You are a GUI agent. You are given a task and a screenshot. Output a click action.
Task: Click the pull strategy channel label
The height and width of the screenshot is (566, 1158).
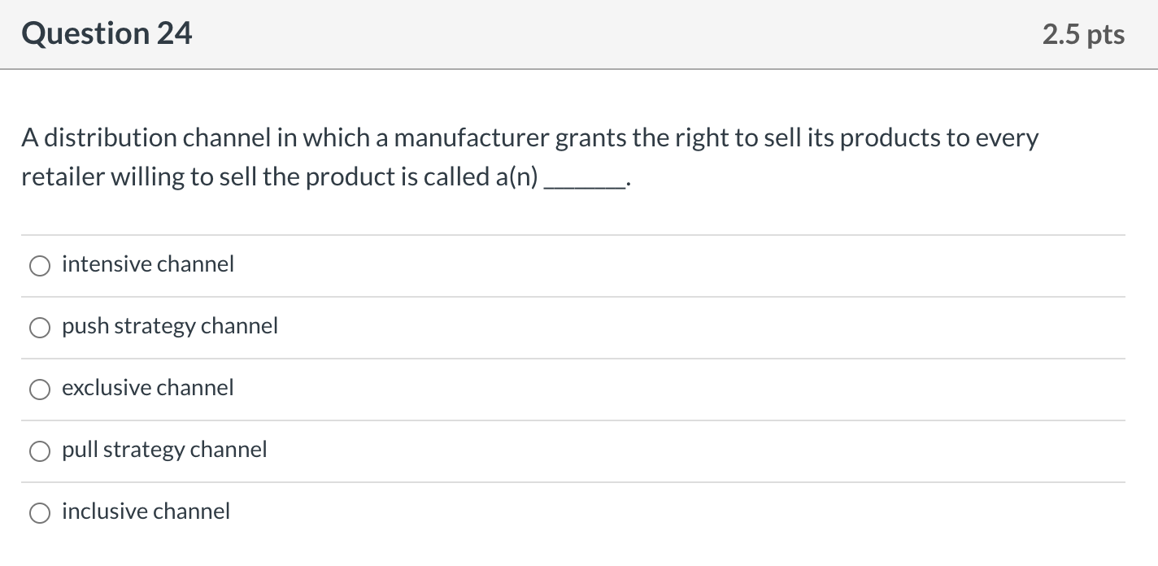tap(164, 450)
